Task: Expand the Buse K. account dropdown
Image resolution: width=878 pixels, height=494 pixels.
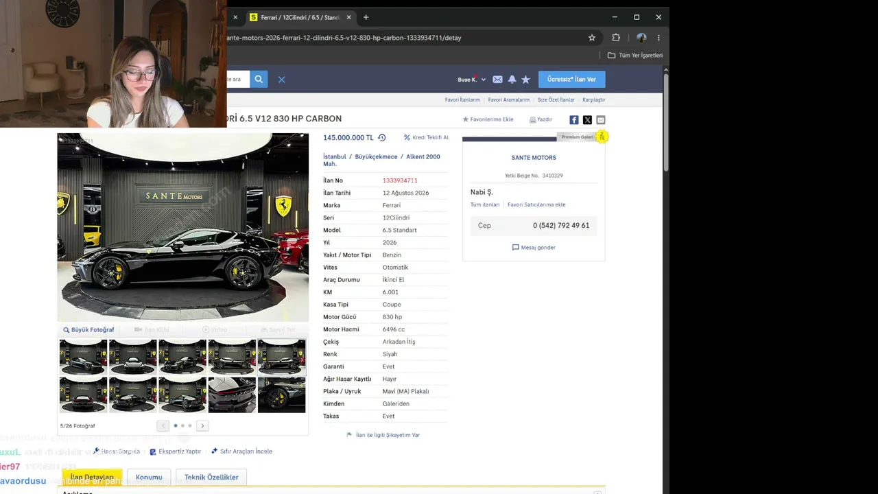Action: pos(472,80)
